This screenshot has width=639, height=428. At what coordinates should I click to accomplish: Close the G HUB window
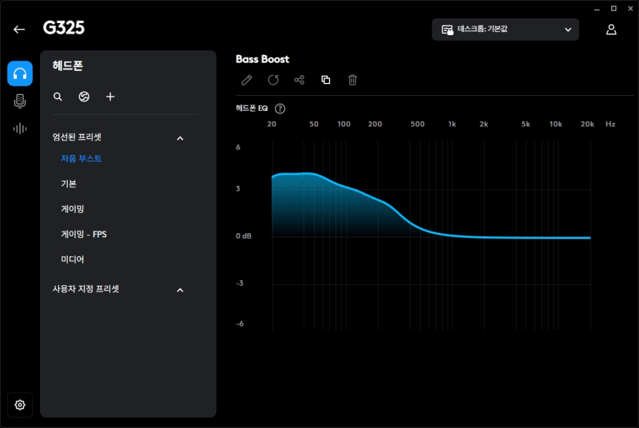[x=630, y=9]
